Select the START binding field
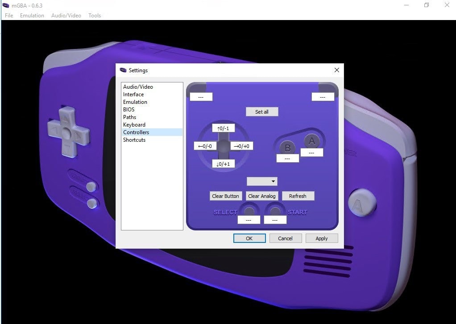 (275, 220)
